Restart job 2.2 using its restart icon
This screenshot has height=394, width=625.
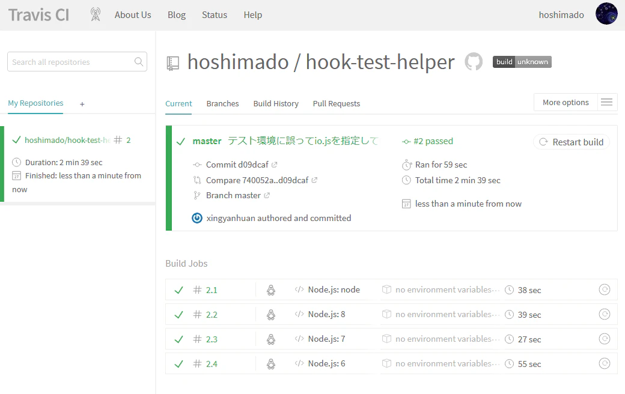(605, 314)
